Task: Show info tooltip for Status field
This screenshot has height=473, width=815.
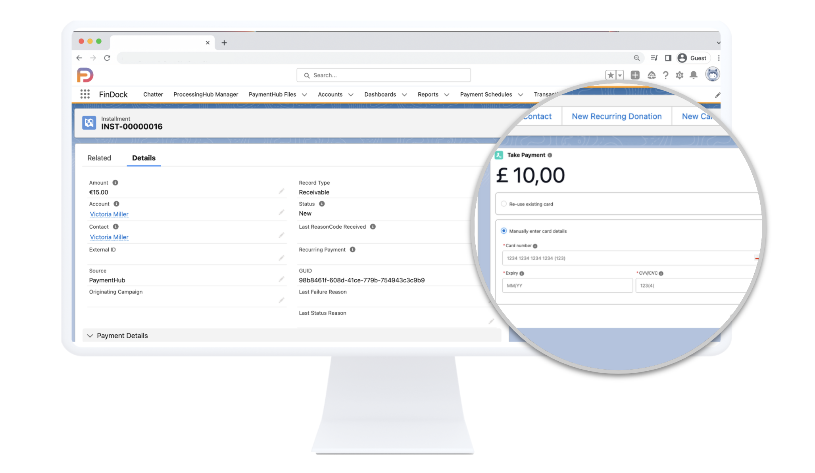Action: tap(322, 204)
